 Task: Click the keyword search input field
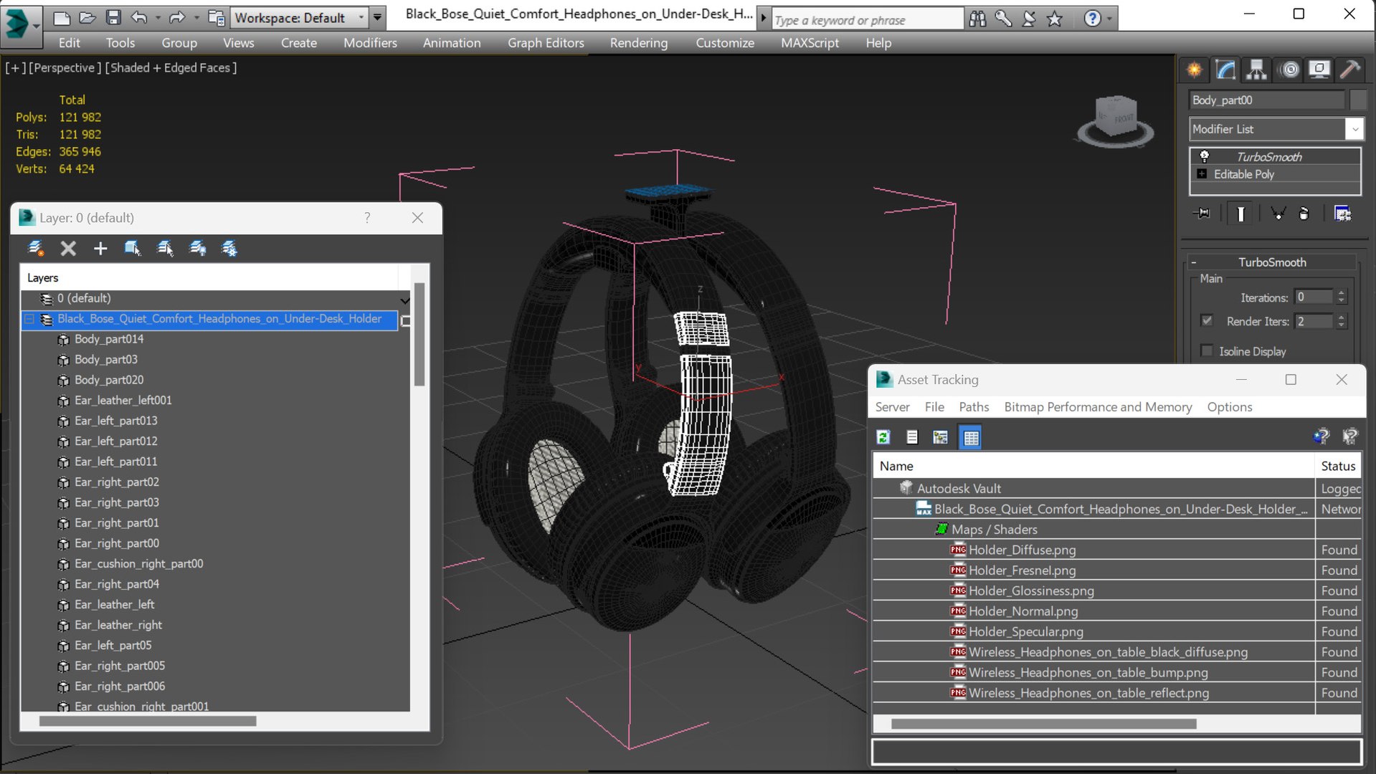click(x=867, y=19)
